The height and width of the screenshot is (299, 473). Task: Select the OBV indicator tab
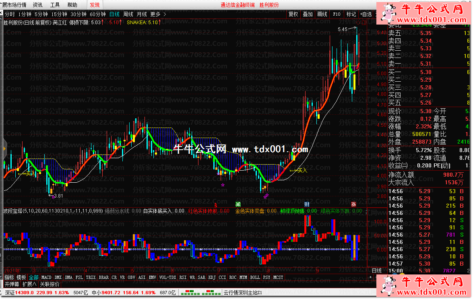click(x=132, y=277)
